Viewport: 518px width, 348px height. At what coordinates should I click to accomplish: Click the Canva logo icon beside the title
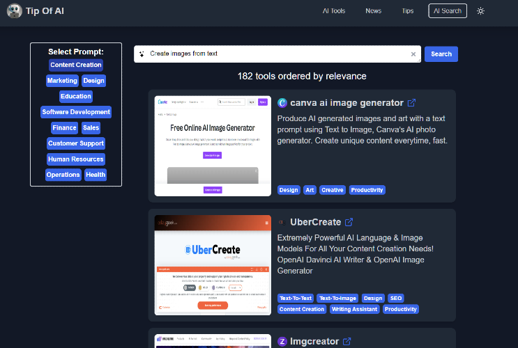[282, 103]
